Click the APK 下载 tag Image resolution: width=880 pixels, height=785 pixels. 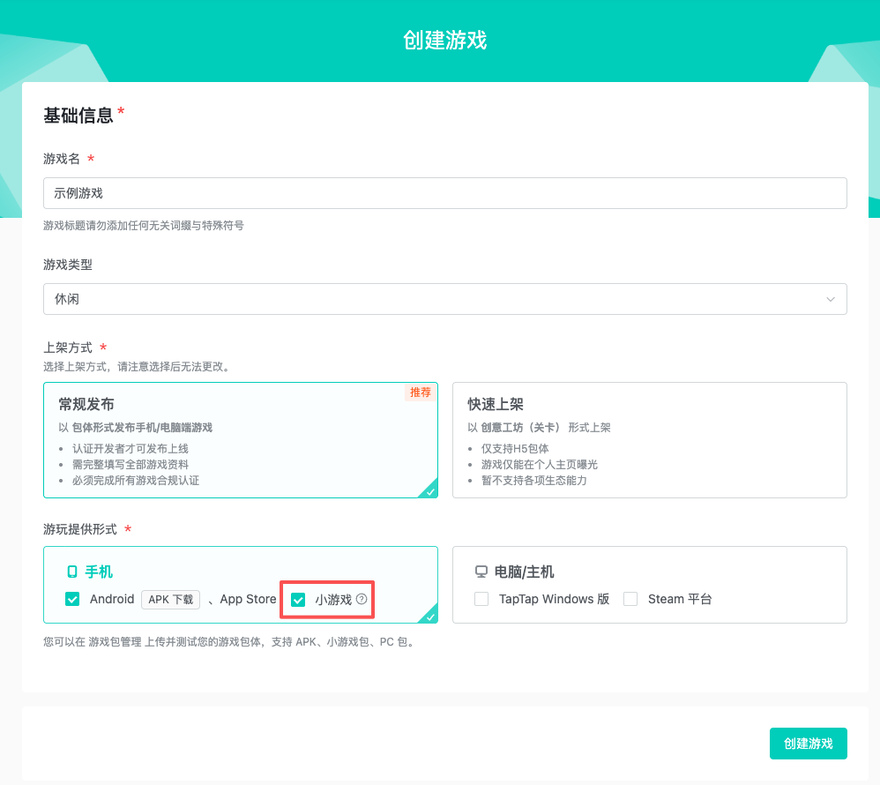click(x=171, y=600)
